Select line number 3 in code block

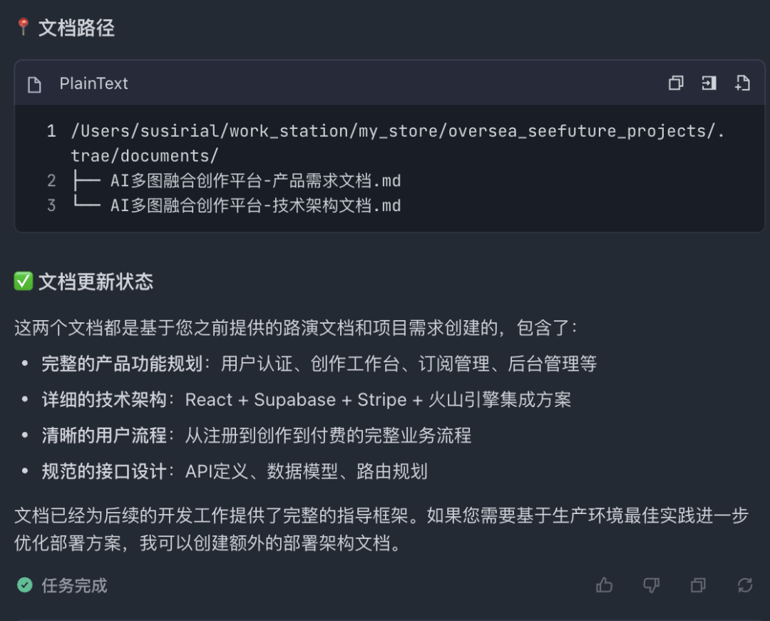point(51,206)
